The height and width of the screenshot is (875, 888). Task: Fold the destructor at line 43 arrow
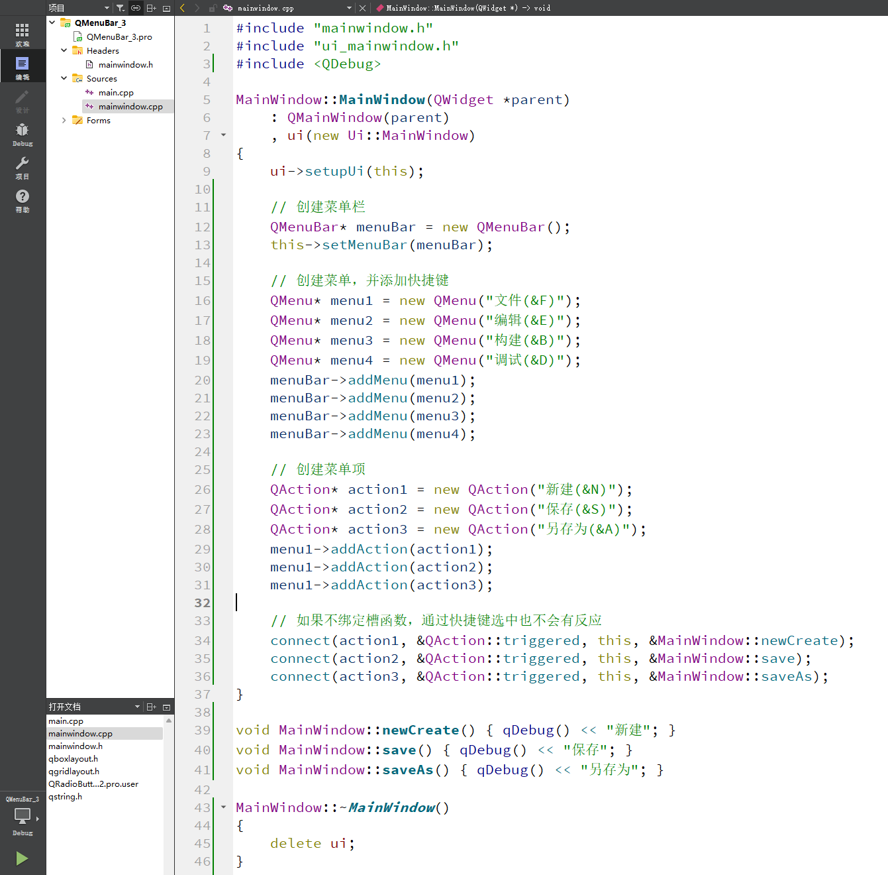coord(223,807)
